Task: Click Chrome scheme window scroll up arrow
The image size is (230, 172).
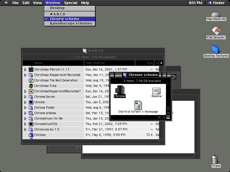Action: point(168,109)
